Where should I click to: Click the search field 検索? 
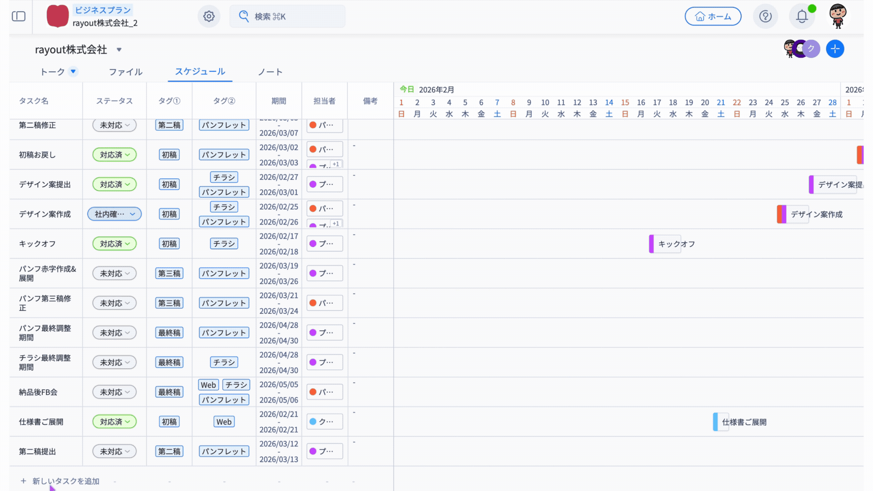pyautogui.click(x=287, y=16)
